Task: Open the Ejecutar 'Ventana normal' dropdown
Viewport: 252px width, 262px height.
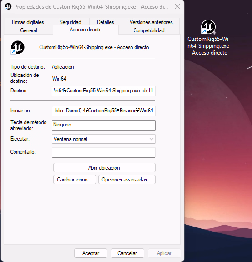Action: [x=104, y=139]
